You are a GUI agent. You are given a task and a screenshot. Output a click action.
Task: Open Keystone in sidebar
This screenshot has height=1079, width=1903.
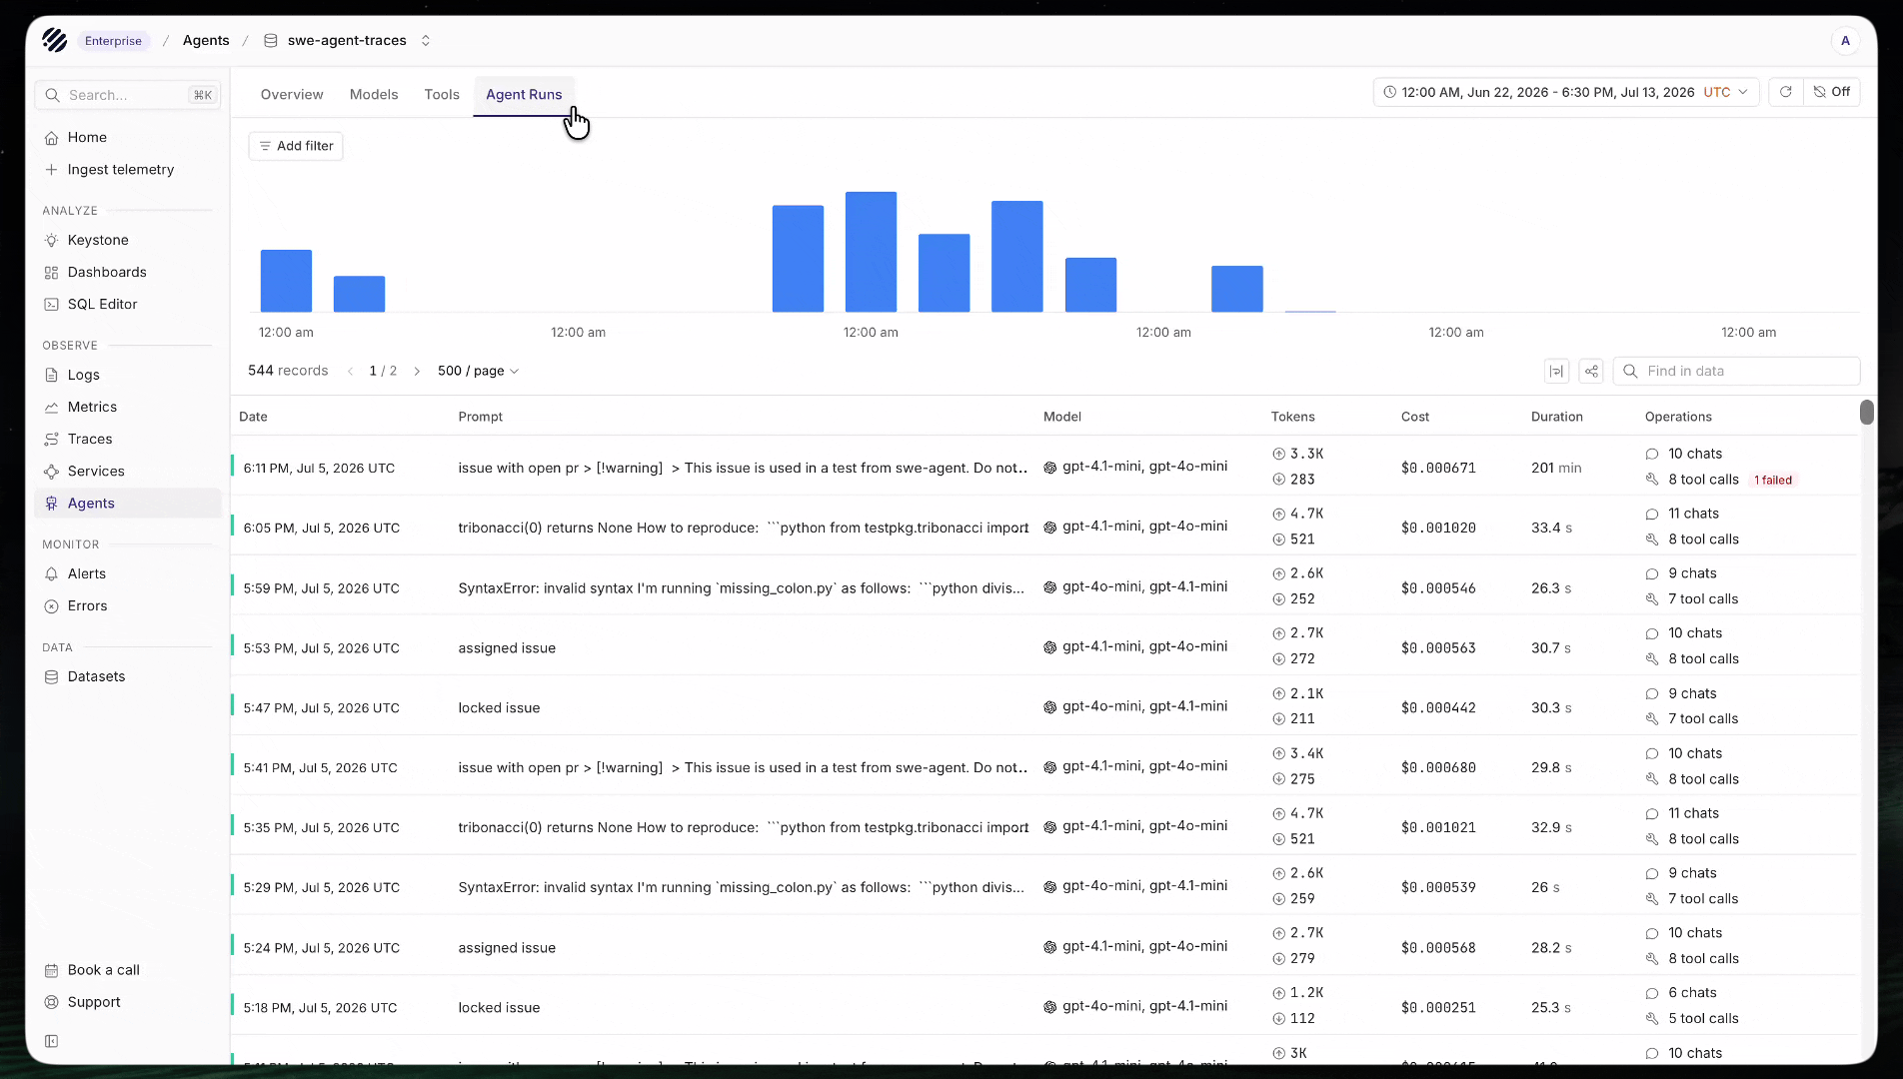click(128, 240)
